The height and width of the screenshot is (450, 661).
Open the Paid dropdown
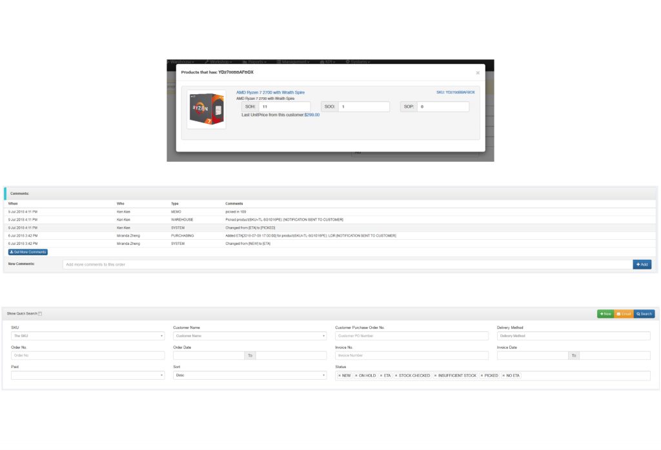pos(88,375)
